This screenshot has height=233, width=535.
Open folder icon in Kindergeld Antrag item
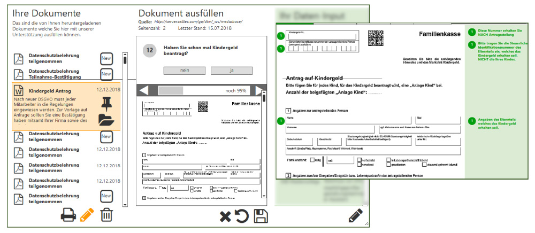pyautogui.click(x=107, y=120)
